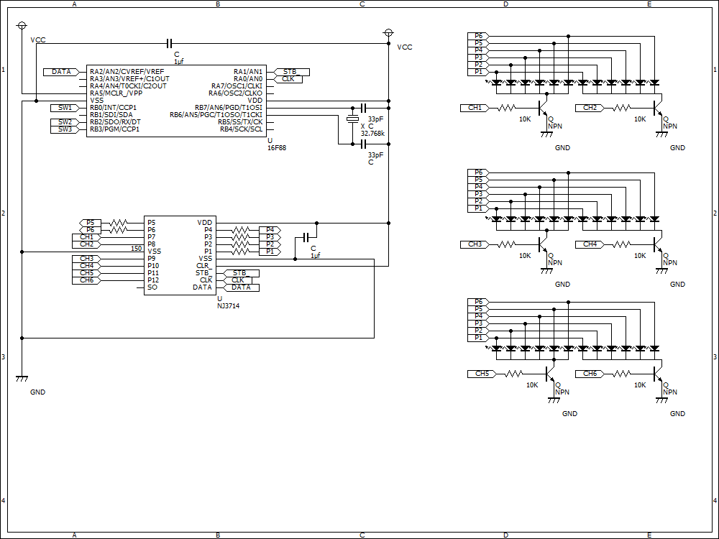This screenshot has height=539, width=719.
Task: Select the 1µf capacitor next to the NJ3714
Action: click(307, 237)
